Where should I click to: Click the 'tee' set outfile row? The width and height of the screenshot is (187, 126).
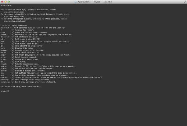(38, 73)
